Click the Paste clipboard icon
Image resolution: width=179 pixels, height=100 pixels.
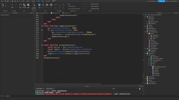point(3,5)
